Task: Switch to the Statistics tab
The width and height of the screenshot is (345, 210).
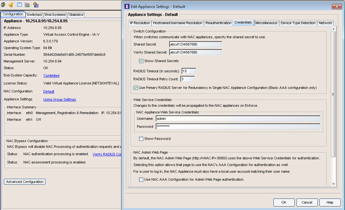Action: coord(76,15)
